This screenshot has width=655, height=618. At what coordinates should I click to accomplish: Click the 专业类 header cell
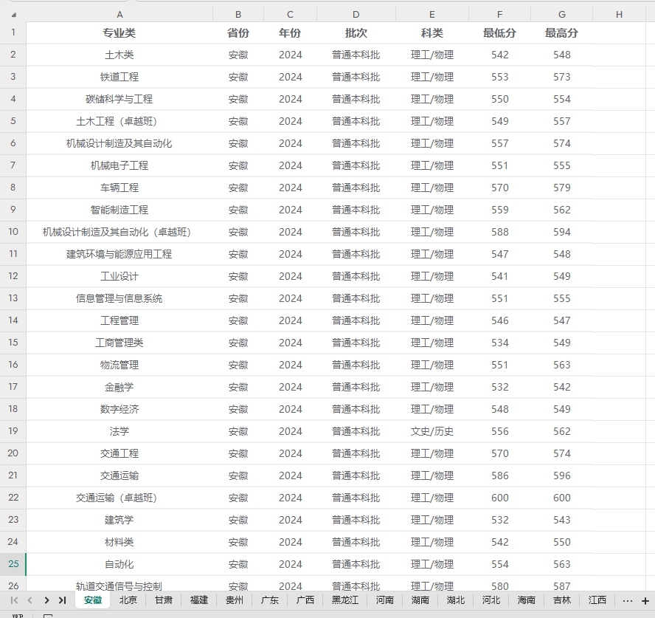pos(119,33)
